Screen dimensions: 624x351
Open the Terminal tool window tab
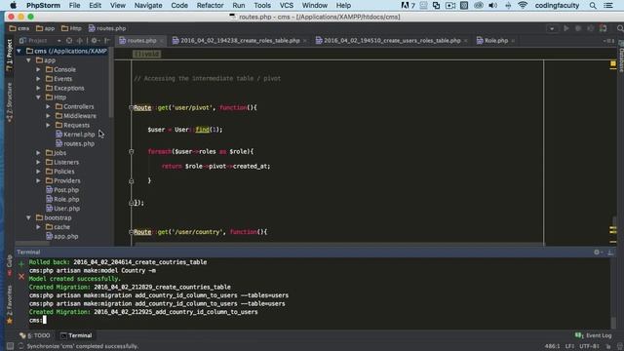(x=76, y=335)
